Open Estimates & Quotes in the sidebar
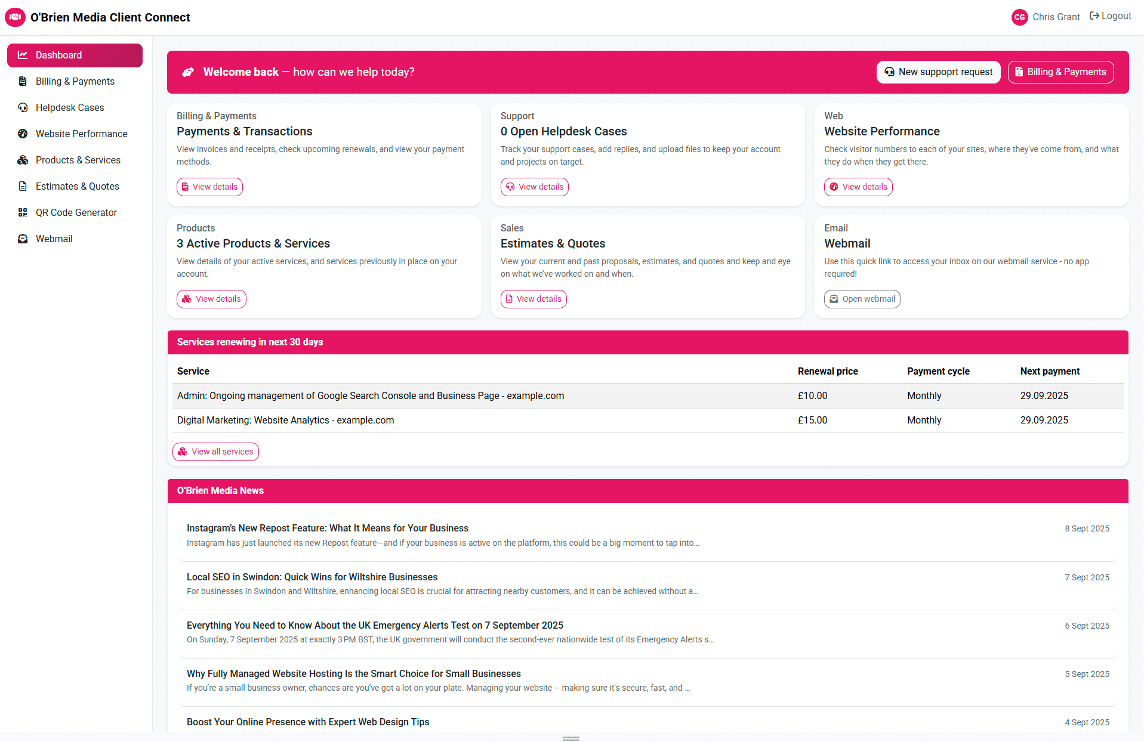Screen dimensions: 1144x742 click(77, 186)
